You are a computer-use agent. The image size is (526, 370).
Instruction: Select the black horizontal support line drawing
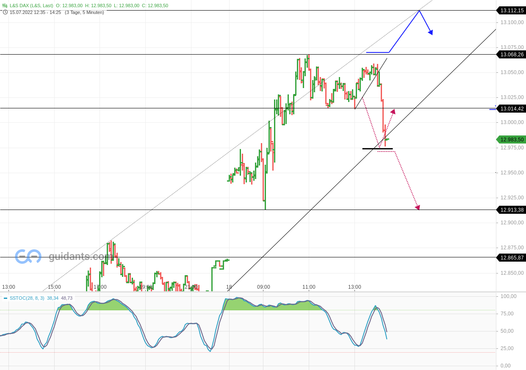[377, 149]
